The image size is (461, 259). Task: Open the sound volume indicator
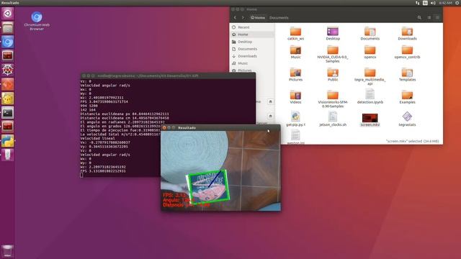[x=433, y=3]
